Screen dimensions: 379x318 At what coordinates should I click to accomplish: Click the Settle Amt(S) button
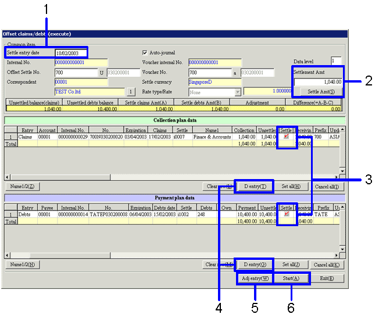point(321,92)
